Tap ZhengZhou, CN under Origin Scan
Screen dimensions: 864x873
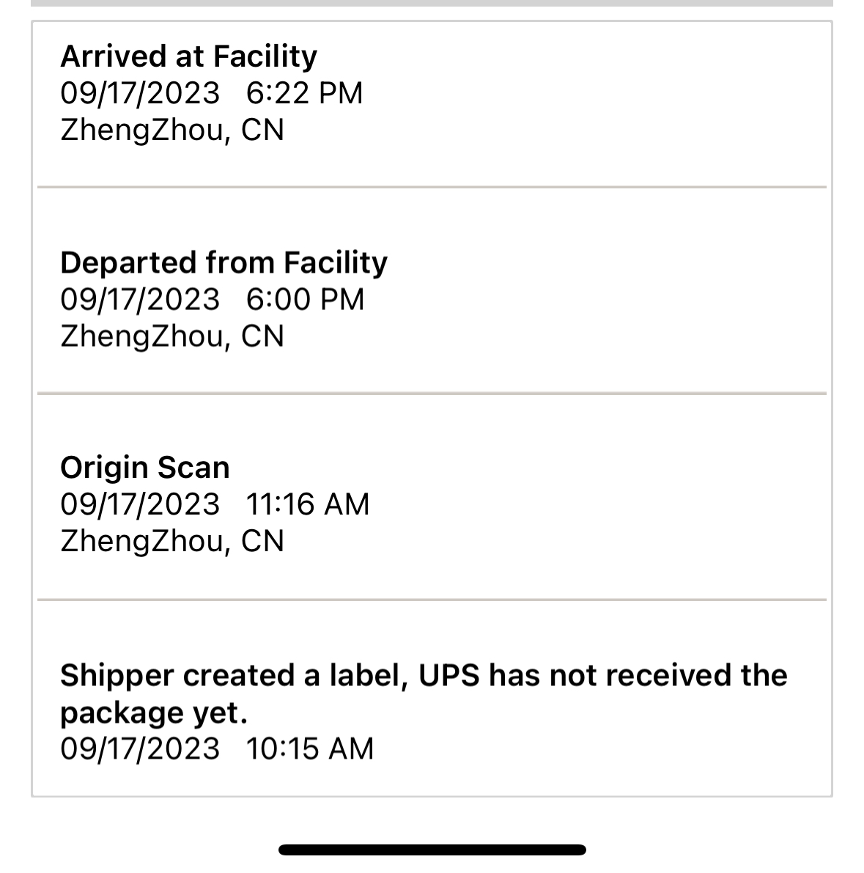(171, 541)
